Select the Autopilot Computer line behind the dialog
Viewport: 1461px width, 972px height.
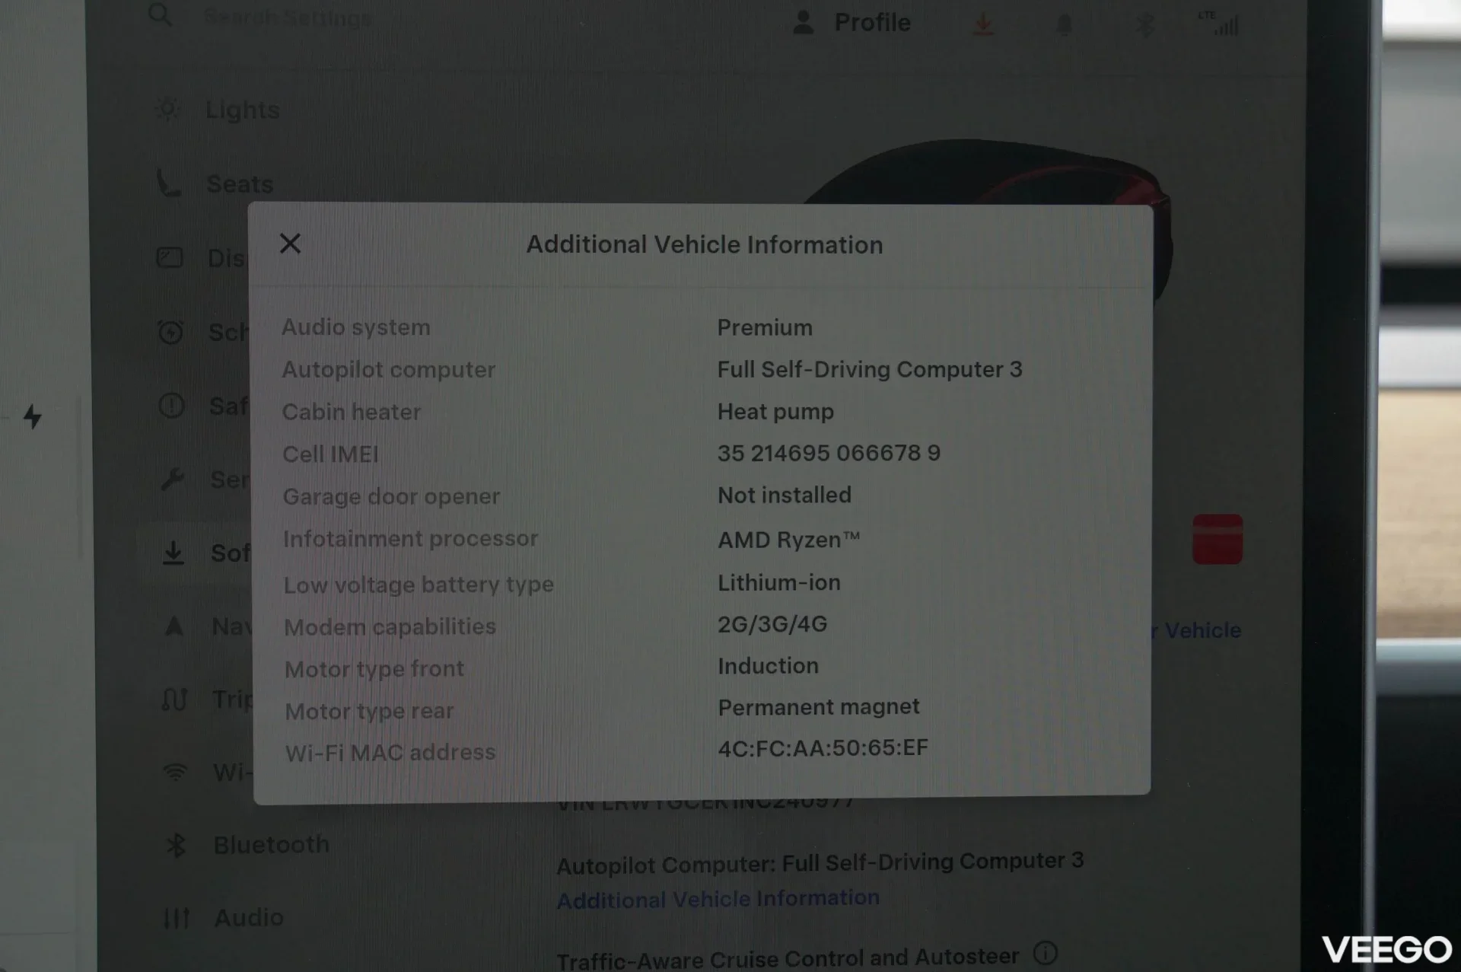[x=820, y=862]
